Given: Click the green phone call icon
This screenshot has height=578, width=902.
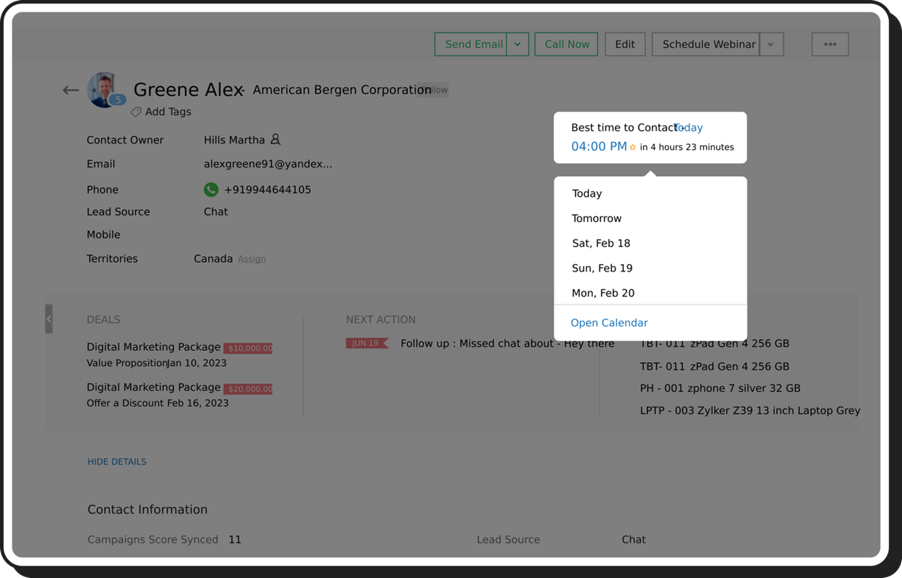Looking at the screenshot, I should pos(211,189).
